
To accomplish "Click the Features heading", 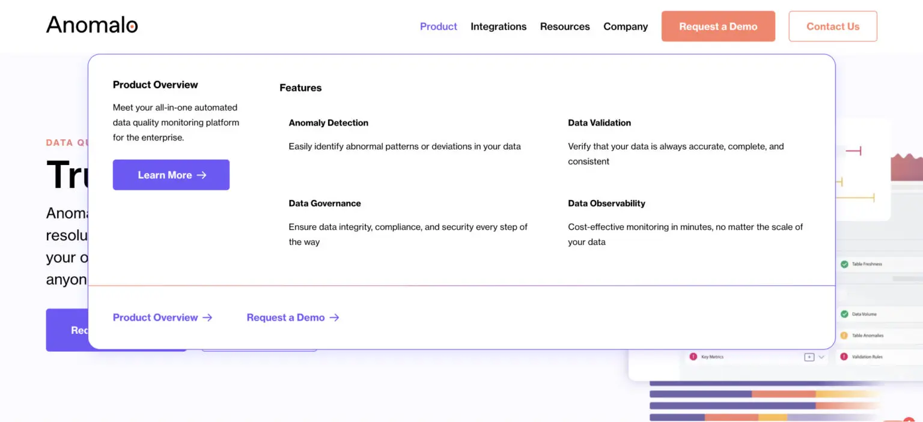I will click(x=300, y=88).
